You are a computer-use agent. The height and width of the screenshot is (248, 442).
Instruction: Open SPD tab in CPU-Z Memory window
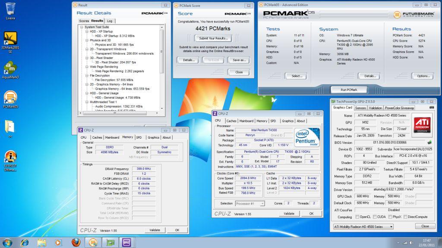[139, 137]
